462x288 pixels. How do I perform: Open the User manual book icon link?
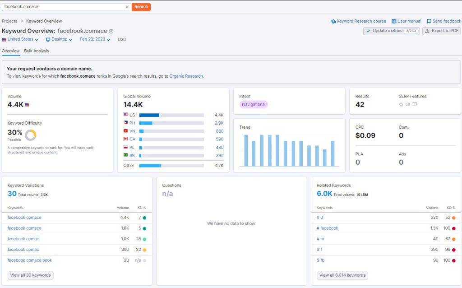394,21
